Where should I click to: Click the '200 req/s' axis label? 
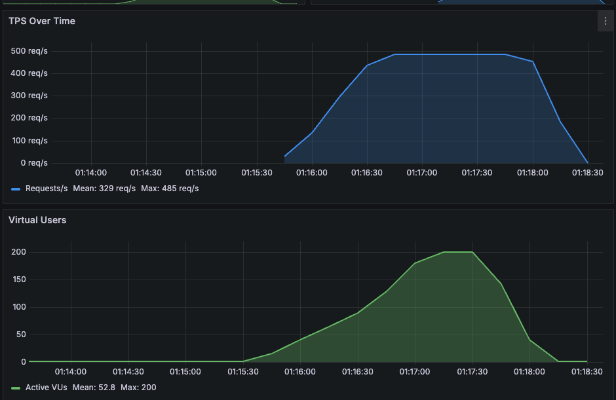(x=29, y=118)
